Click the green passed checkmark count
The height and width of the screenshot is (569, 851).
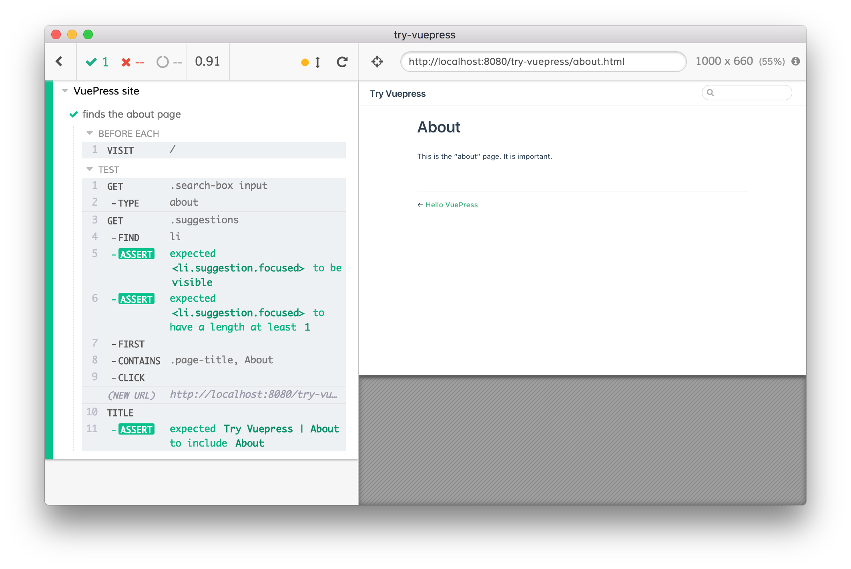coord(97,62)
